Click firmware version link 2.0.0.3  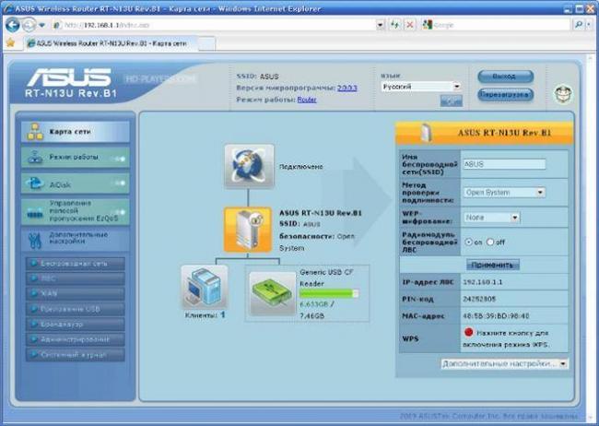point(346,88)
